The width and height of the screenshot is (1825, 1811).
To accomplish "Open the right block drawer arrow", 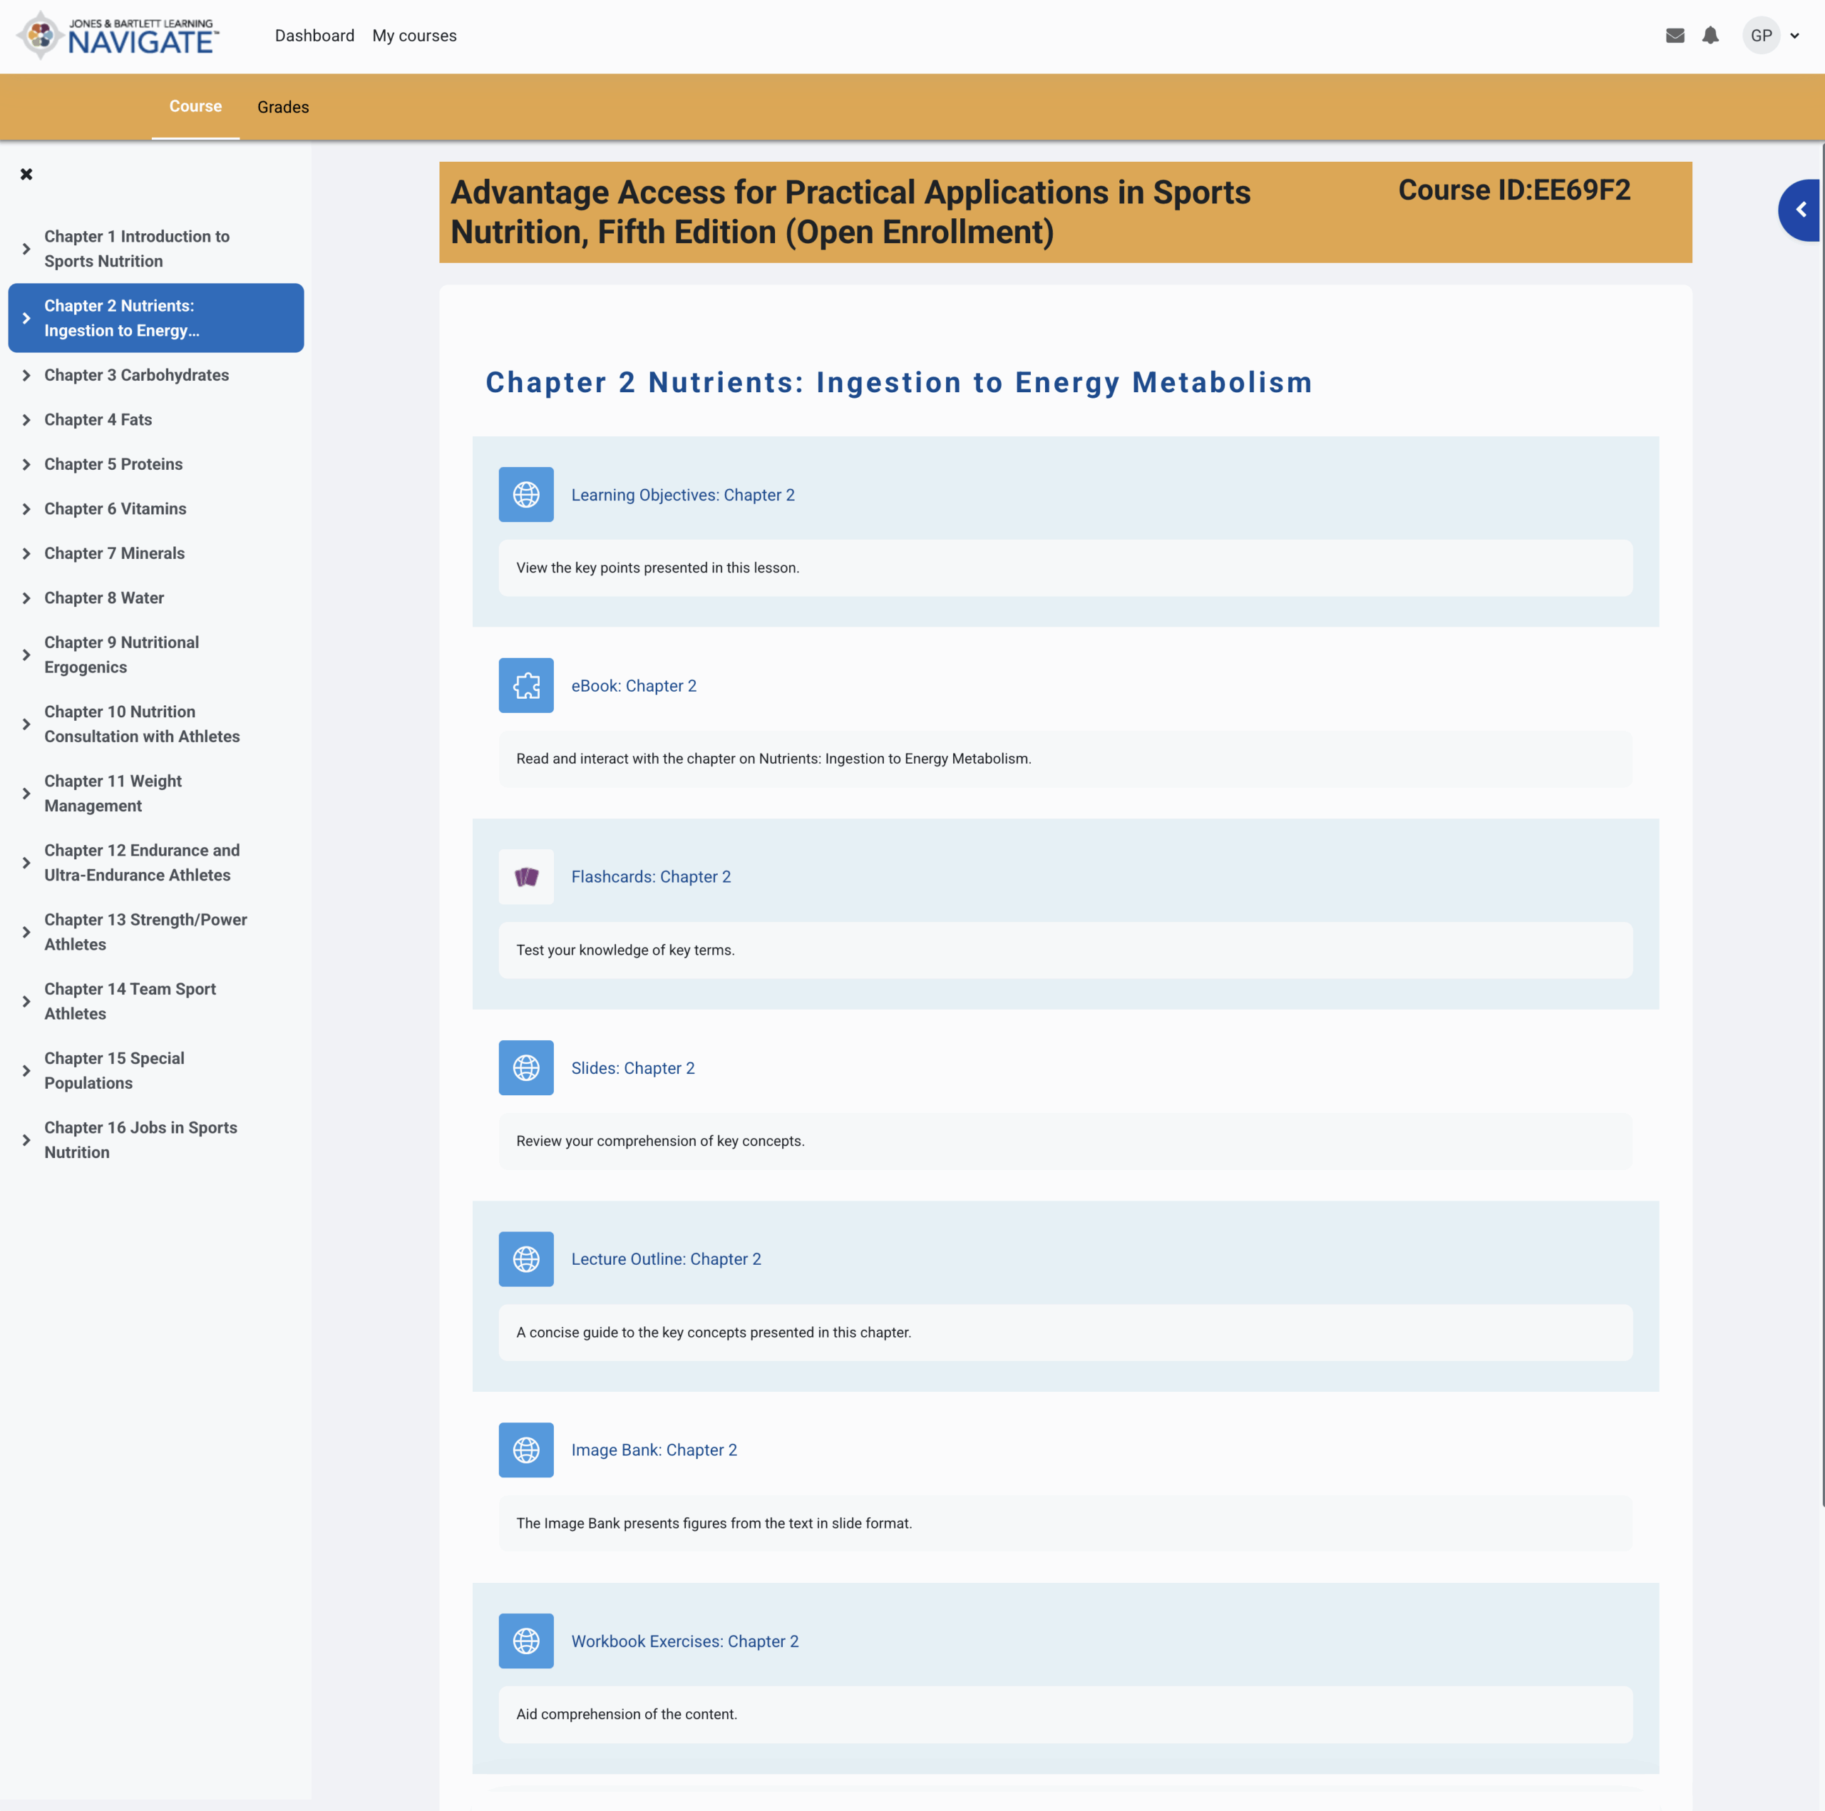I will [x=1801, y=210].
